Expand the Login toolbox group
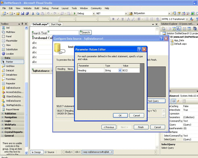 tap(2, 121)
